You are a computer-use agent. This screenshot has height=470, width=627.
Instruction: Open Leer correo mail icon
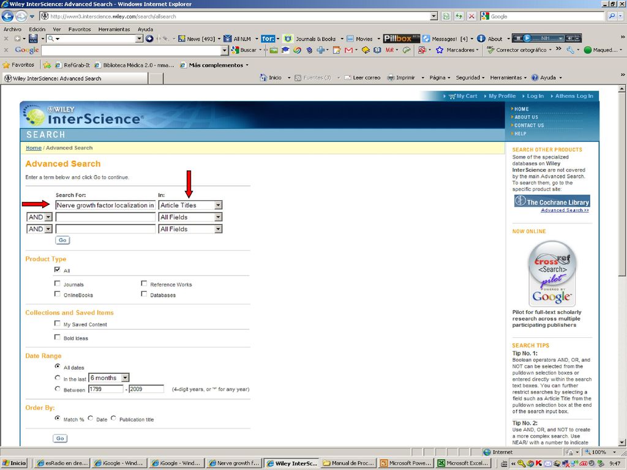[x=348, y=78]
